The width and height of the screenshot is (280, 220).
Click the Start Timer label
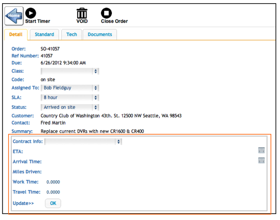click(37, 22)
